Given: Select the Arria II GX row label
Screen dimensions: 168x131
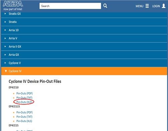Looking at the screenshot, I should (15, 47).
